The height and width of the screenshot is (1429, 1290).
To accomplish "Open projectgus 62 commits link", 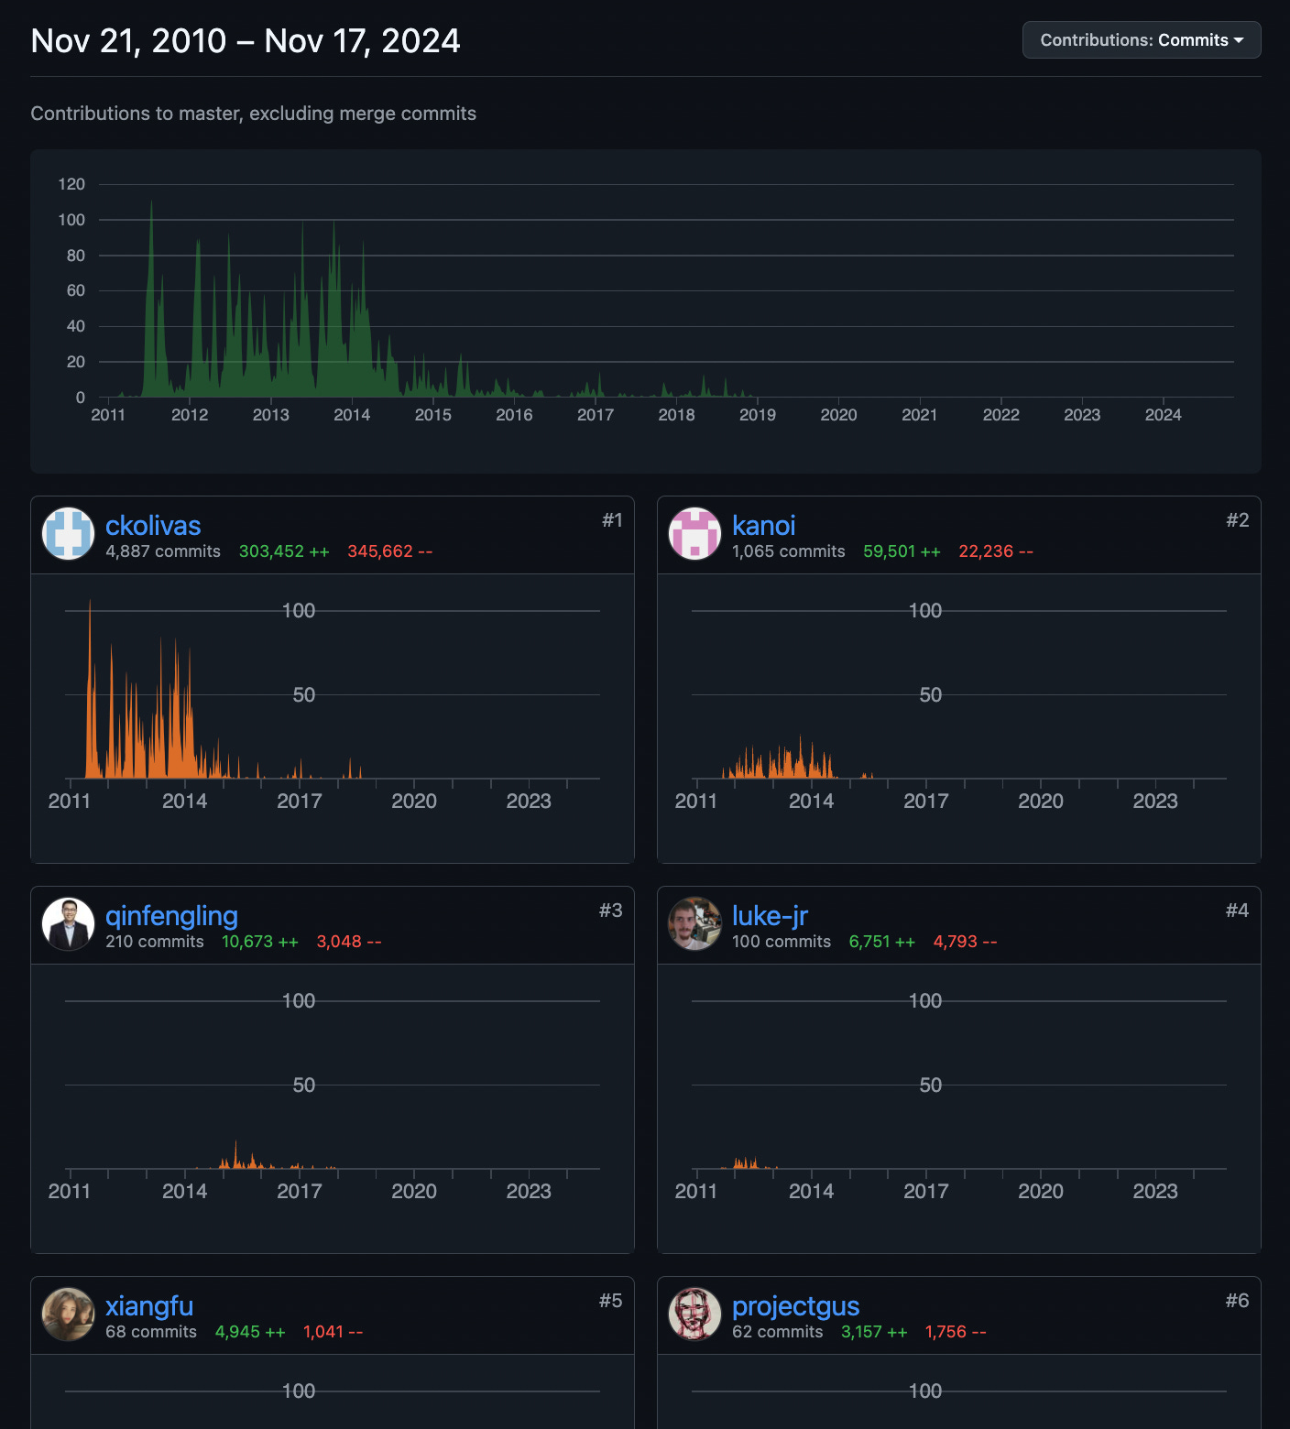I will tap(778, 1332).
